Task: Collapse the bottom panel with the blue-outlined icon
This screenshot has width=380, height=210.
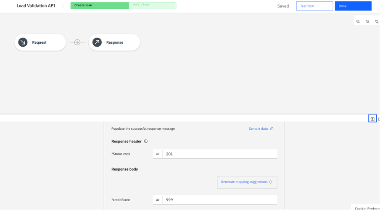Action: click(372, 119)
